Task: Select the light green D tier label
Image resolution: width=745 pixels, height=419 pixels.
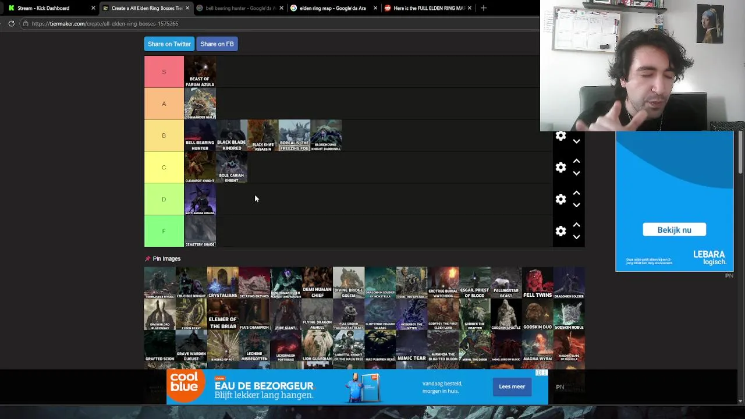Action: pos(164,200)
